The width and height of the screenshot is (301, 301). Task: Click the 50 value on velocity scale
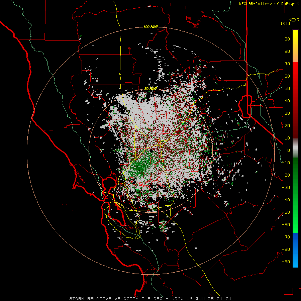pyautogui.click(x=287, y=89)
